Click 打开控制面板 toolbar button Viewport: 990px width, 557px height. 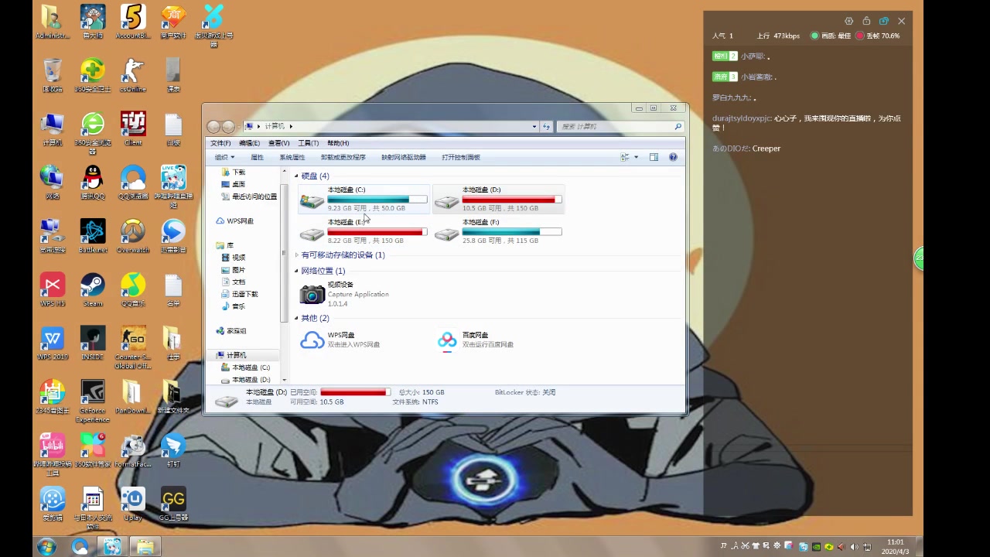tap(461, 157)
